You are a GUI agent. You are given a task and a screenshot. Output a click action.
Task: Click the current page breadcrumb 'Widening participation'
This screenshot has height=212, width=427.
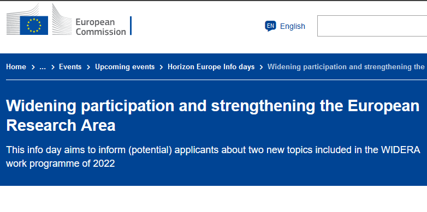[x=346, y=67]
